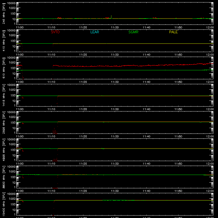
Task: Click the noisy red SVTO trace in 610 MHz panel
Action: click(133, 65)
